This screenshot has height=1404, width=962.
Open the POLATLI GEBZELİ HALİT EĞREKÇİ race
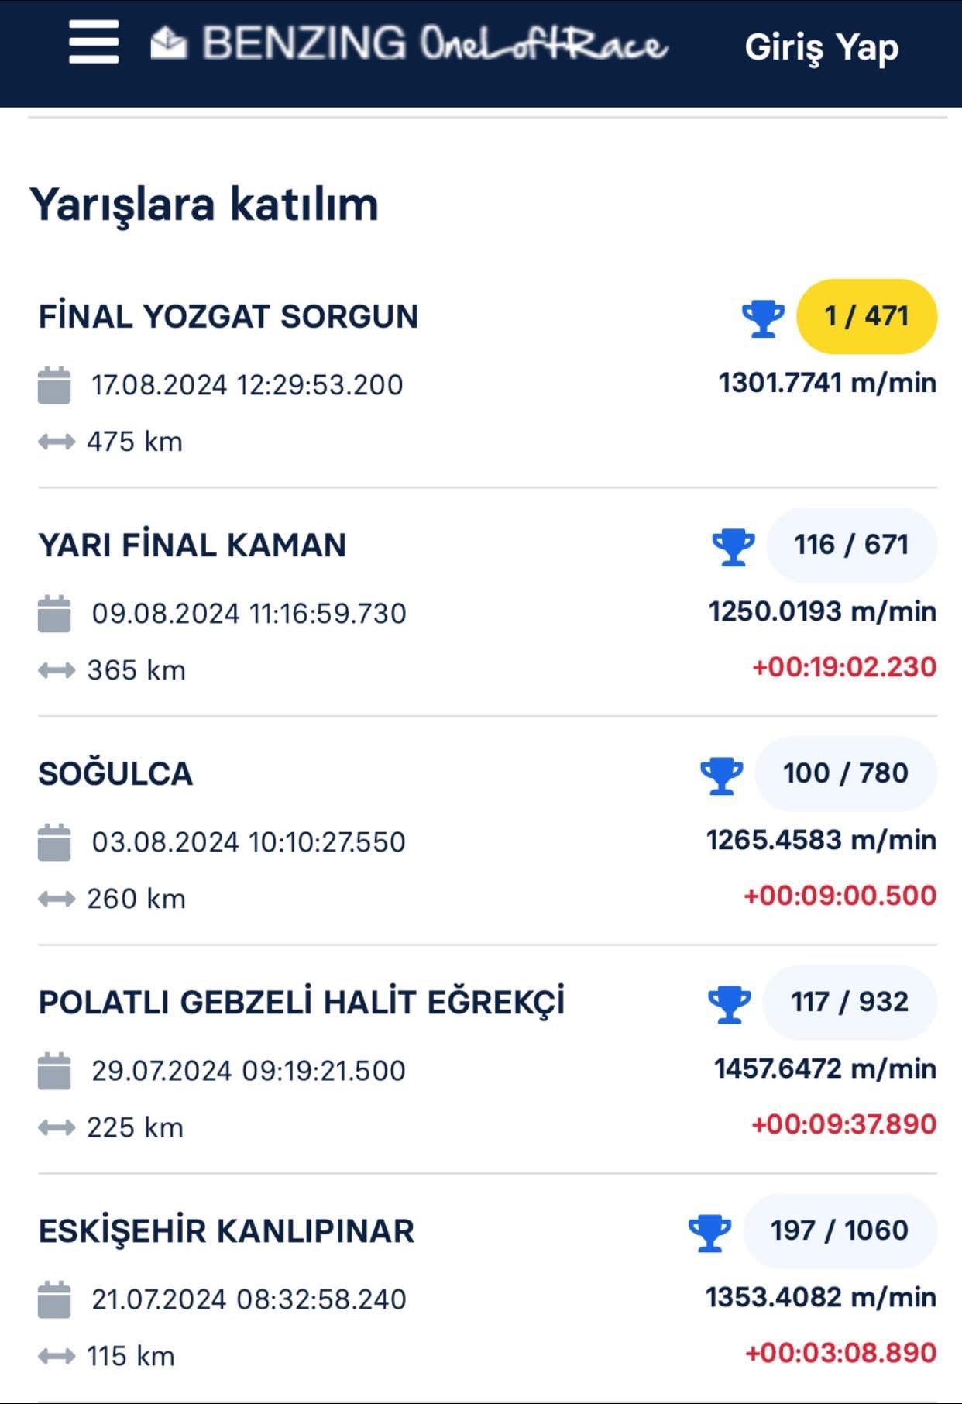tap(301, 1003)
